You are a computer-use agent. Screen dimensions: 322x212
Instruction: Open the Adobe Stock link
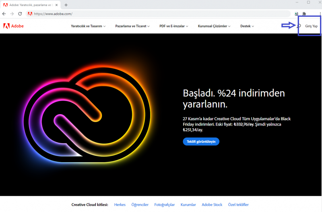tap(212, 205)
